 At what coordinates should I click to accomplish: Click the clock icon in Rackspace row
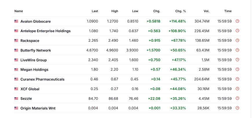click(x=237, y=40)
